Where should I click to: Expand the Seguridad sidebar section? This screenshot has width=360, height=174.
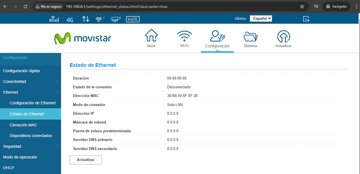(30, 146)
